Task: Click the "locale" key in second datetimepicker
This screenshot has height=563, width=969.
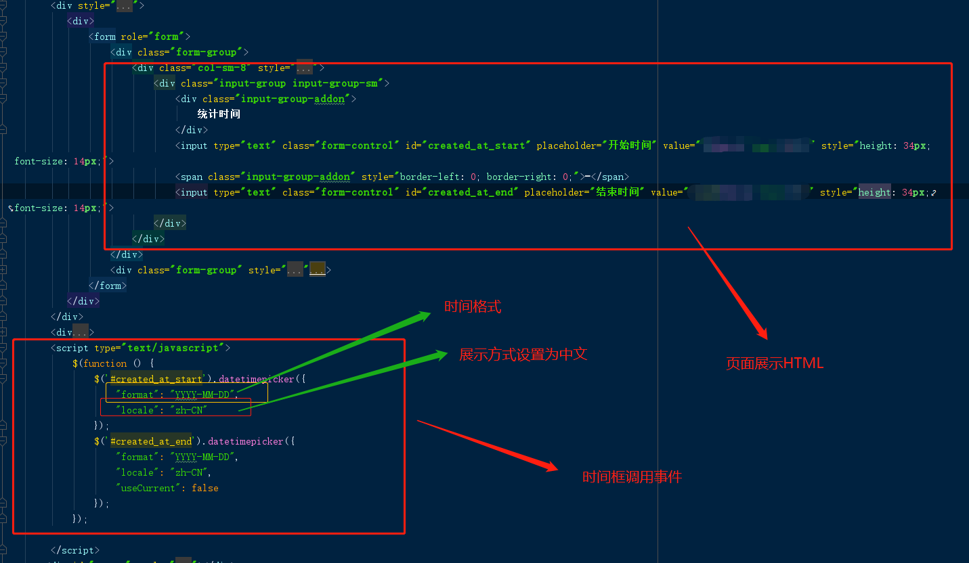Action: point(137,472)
